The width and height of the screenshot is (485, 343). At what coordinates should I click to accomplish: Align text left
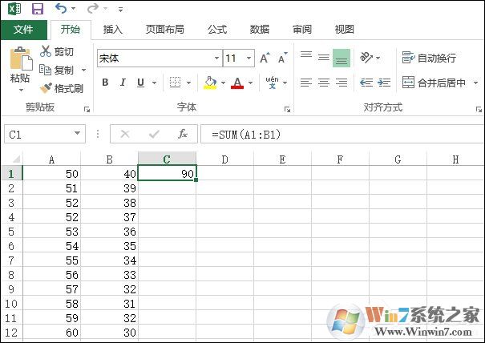[x=306, y=83]
